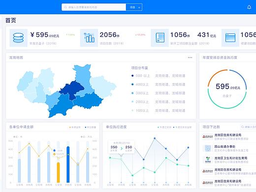Click the 龙岗地图 panel title
256x192 pixels.
[16, 58]
